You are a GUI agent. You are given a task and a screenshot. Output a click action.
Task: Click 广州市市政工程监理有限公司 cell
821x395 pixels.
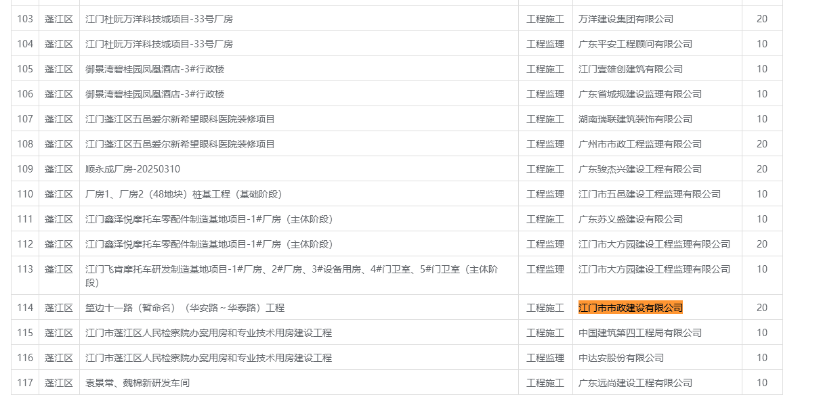click(640, 144)
